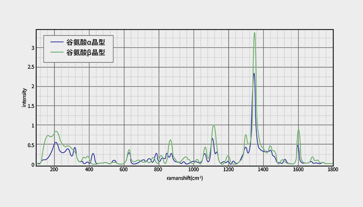Click the blue peak's tip near 210
The height and width of the screenshot is (207, 363).
pyautogui.click(x=56, y=143)
